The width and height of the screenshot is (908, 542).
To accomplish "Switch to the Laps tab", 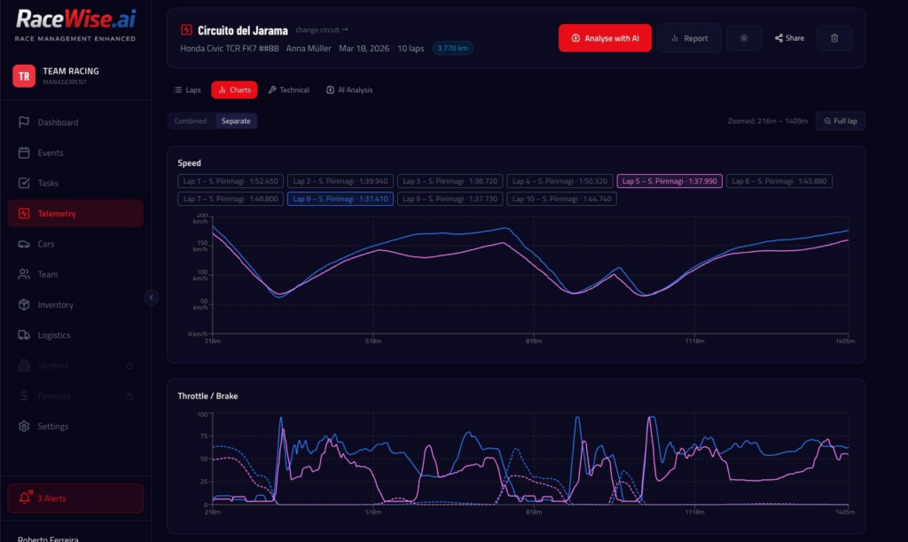I will click(x=187, y=90).
